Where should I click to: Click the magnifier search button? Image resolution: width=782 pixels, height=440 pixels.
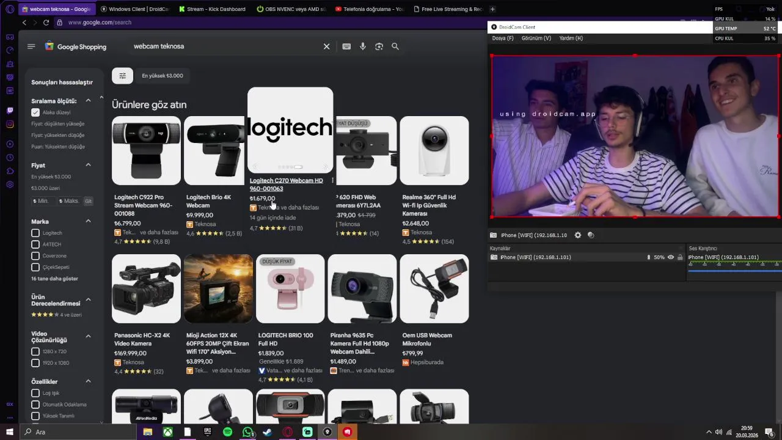(395, 46)
